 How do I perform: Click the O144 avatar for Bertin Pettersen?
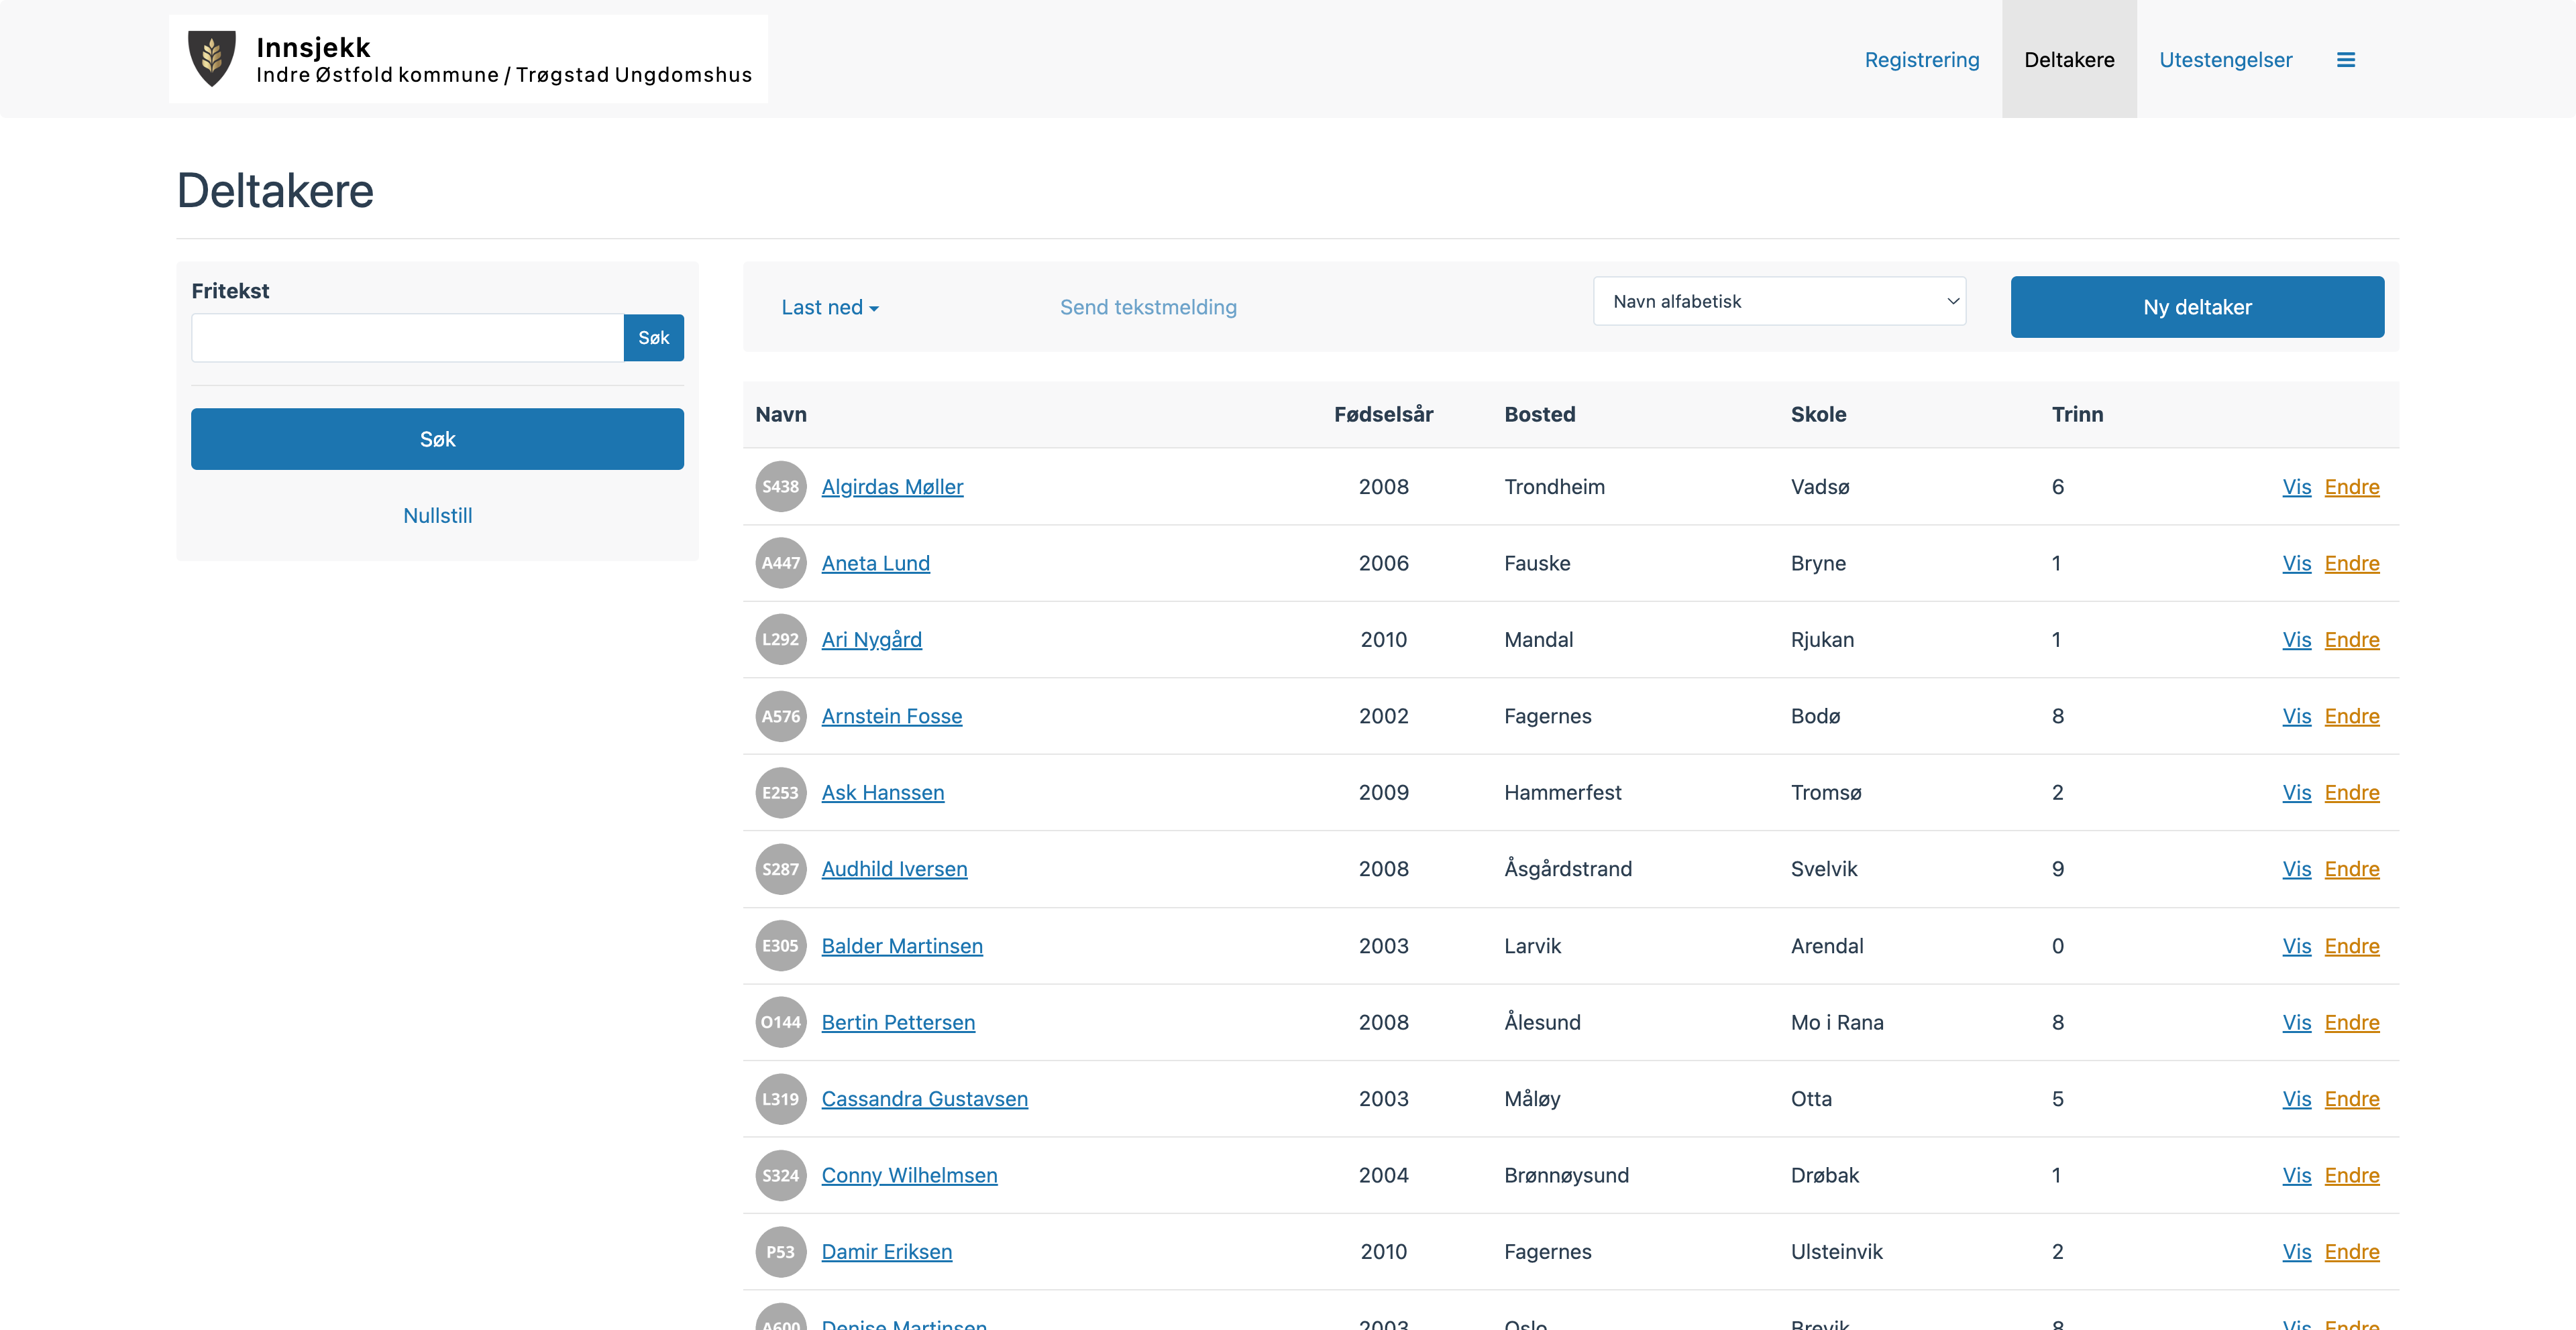point(780,1022)
